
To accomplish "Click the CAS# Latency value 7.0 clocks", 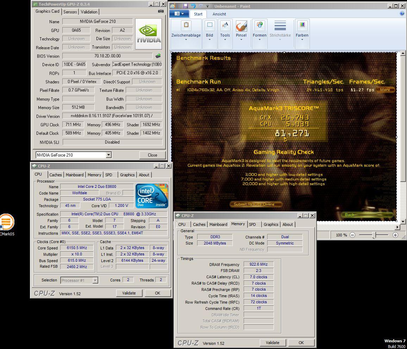I will tap(258, 277).
